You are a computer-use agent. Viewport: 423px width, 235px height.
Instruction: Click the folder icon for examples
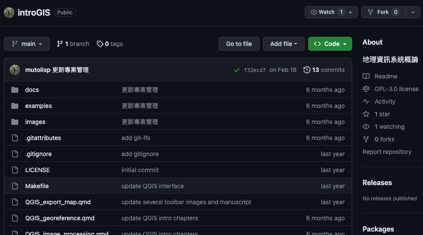coord(15,106)
